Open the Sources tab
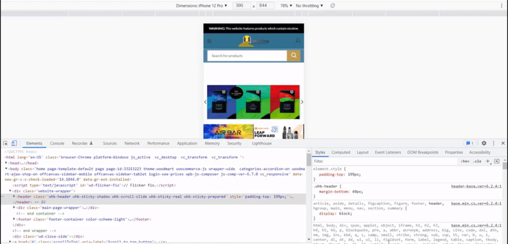 pyautogui.click(x=110, y=143)
